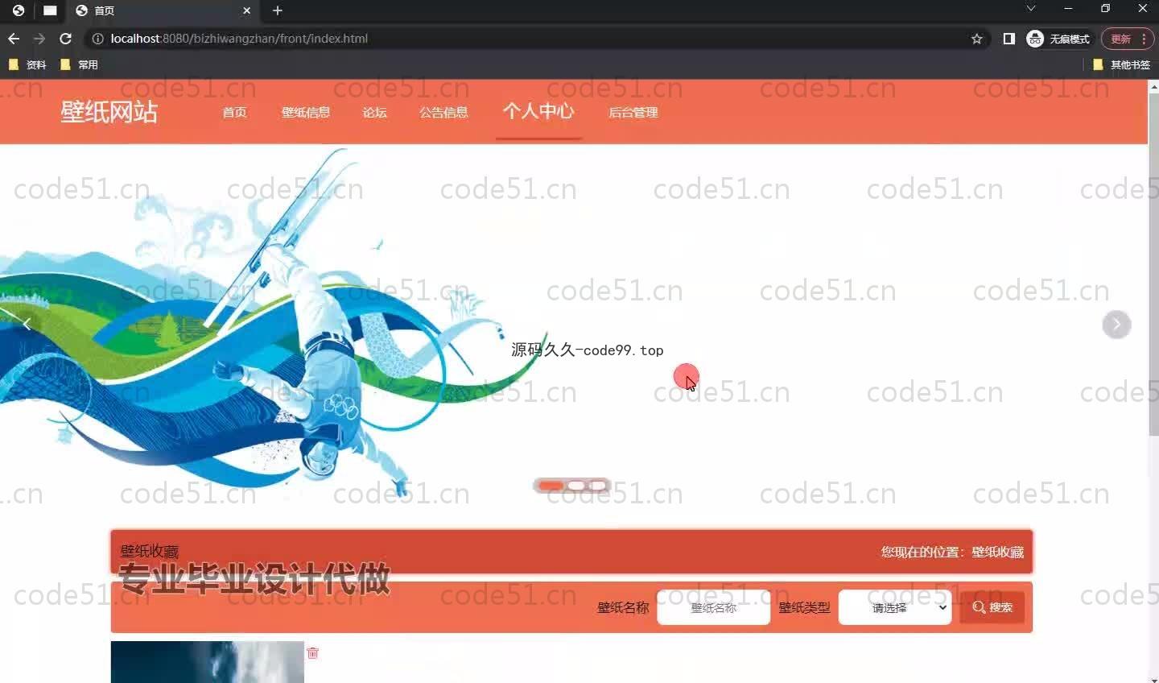Click the 搜索 search button
The height and width of the screenshot is (683, 1159).
click(992, 607)
